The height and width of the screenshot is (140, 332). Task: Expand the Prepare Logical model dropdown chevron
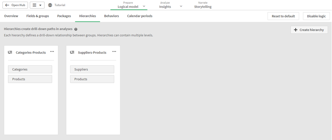click(x=144, y=6)
